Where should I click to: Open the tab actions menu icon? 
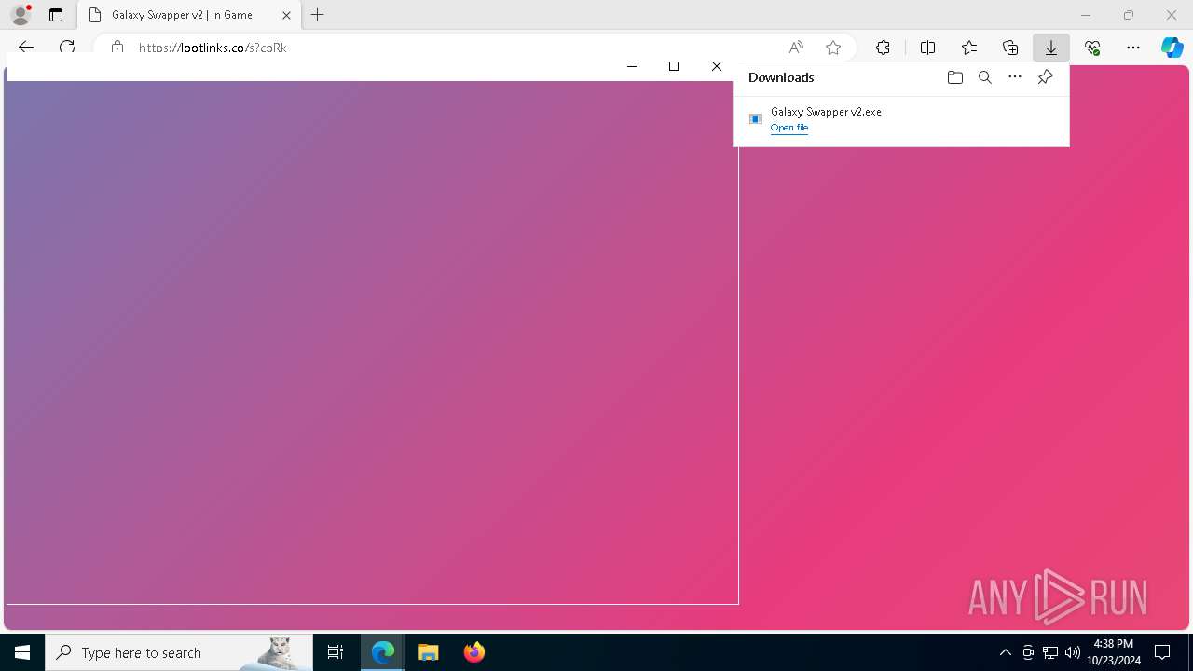(56, 15)
